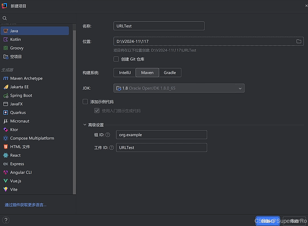Choose the Spring Boot generator
Screen dimensions: 308x226
(35, 95)
